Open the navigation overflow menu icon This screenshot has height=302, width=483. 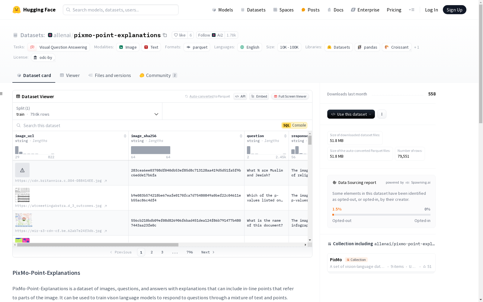[411, 10]
